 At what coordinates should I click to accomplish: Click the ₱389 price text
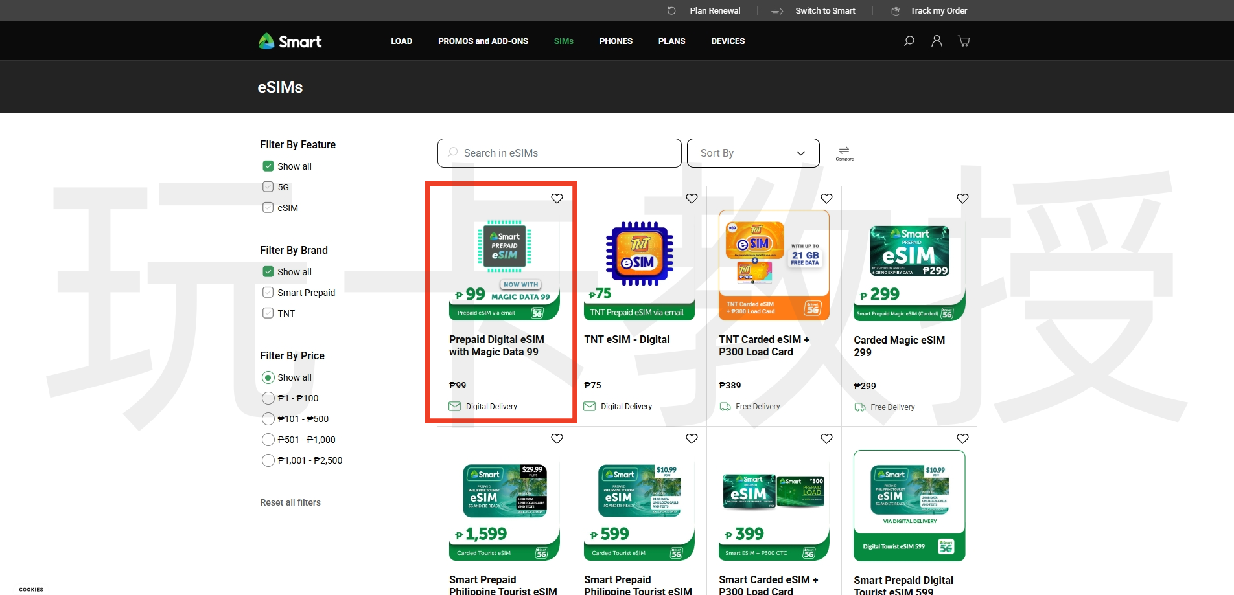pyautogui.click(x=730, y=385)
